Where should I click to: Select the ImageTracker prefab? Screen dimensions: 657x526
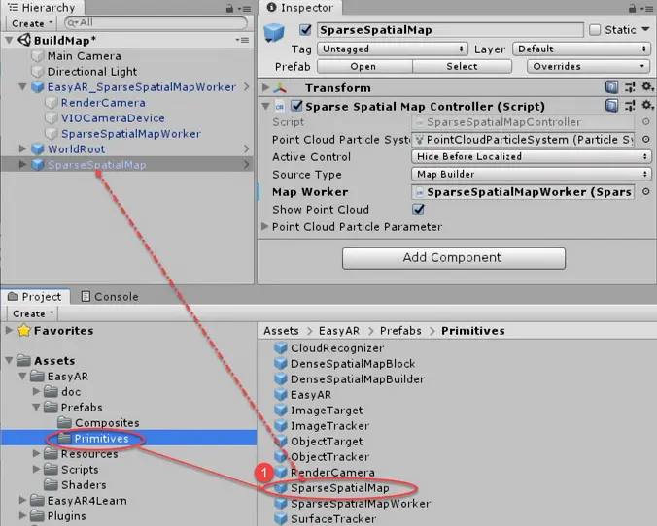pyautogui.click(x=322, y=425)
